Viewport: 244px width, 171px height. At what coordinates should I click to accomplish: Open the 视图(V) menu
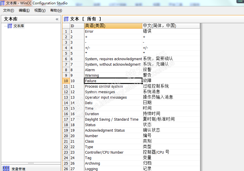[40, 10]
